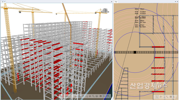Toggle perspective box mode in 3D toolbar
This screenshot has width=179, height=100.
click(x=108, y=96)
